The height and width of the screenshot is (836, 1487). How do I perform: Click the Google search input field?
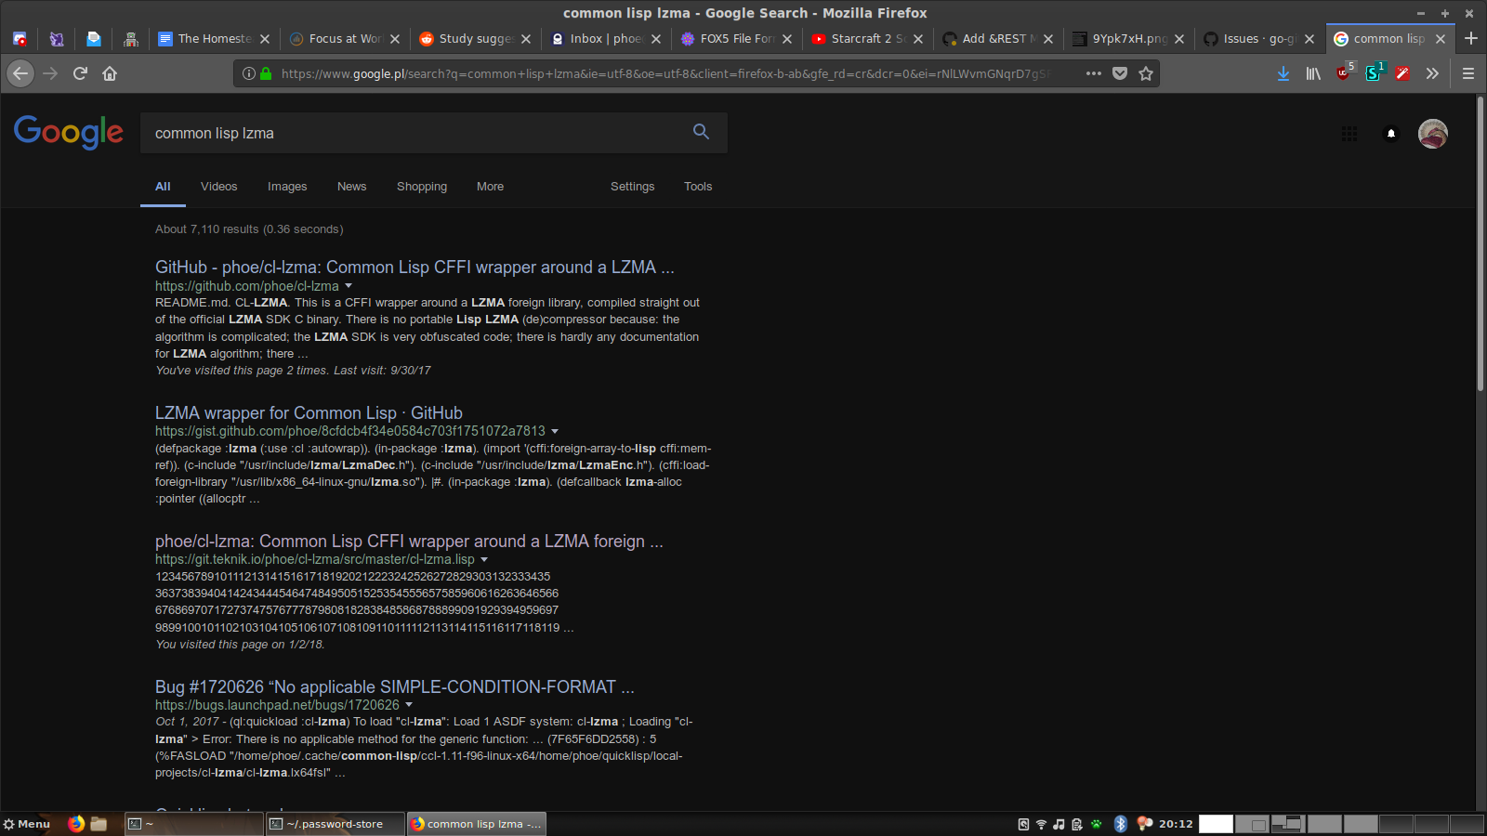coord(416,133)
